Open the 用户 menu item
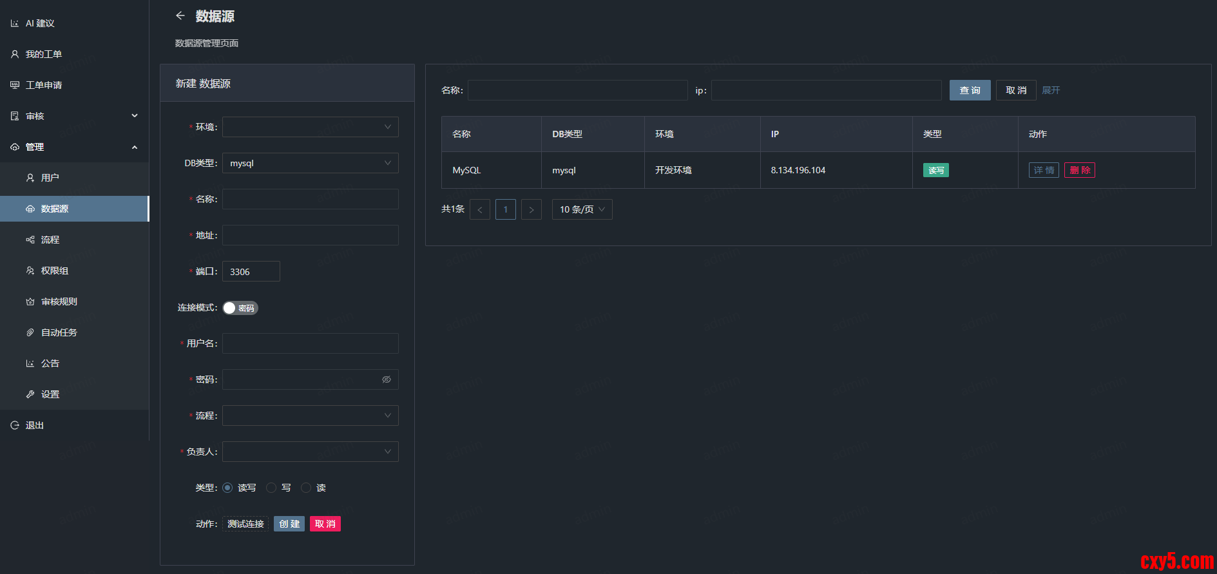Viewport: 1217px width, 574px height. [50, 178]
